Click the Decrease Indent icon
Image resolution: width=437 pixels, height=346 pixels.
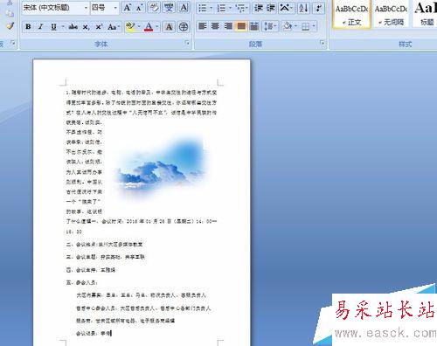[258, 8]
